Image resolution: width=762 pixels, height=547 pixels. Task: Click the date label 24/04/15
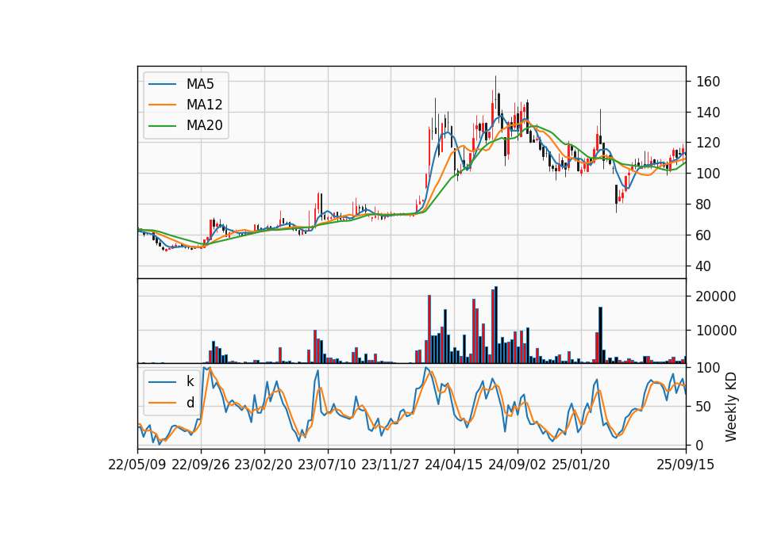pyautogui.click(x=454, y=465)
